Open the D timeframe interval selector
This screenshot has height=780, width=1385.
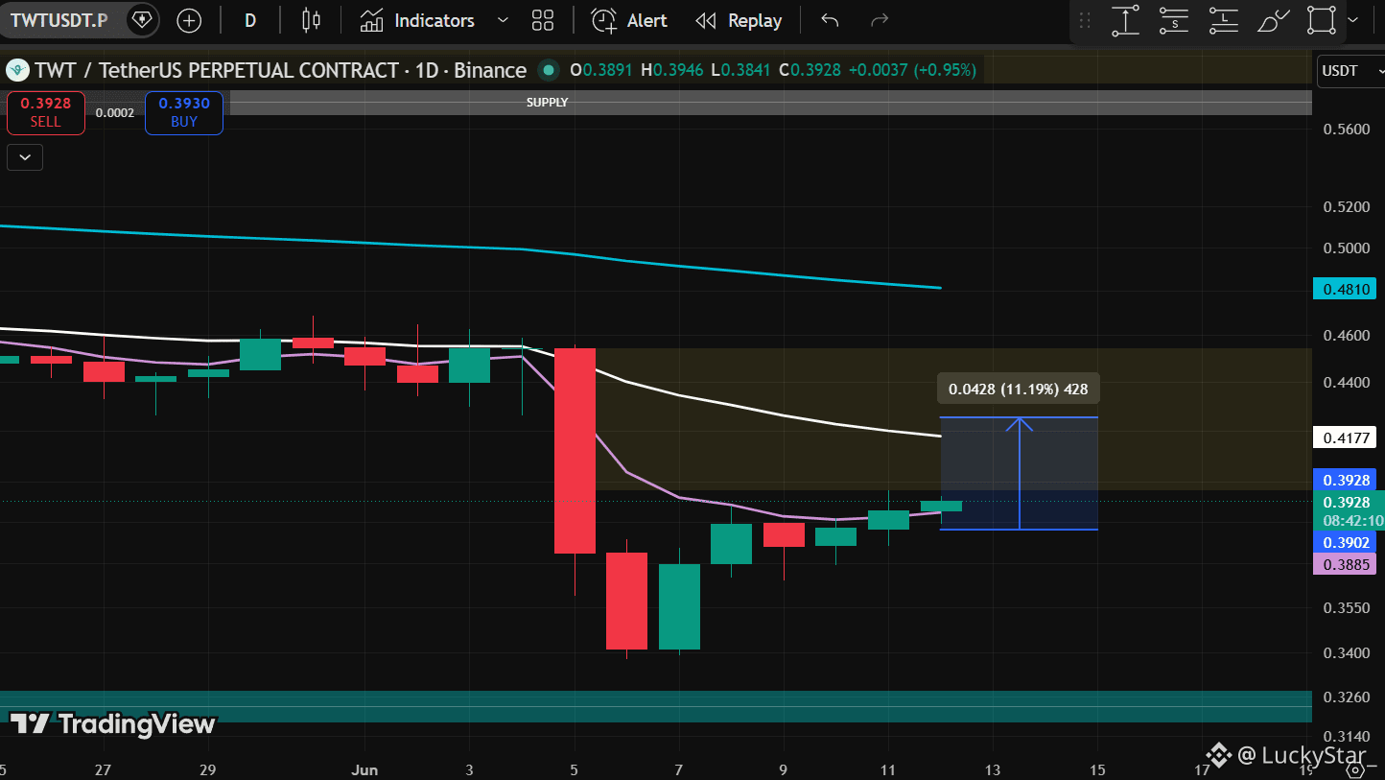click(x=250, y=20)
